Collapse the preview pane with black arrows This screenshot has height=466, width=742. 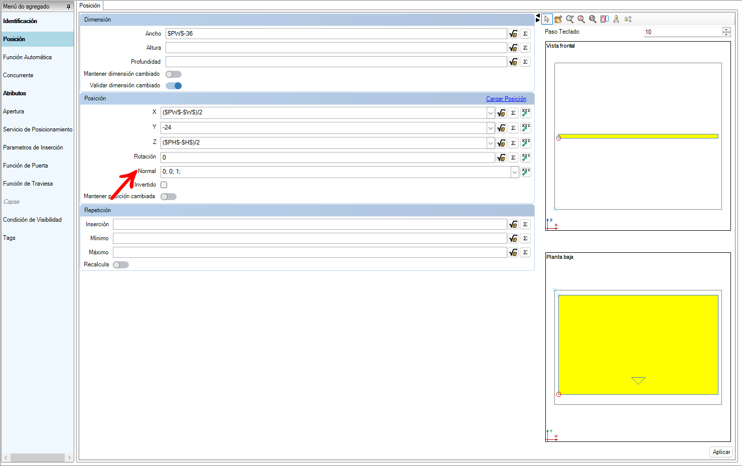point(538,18)
